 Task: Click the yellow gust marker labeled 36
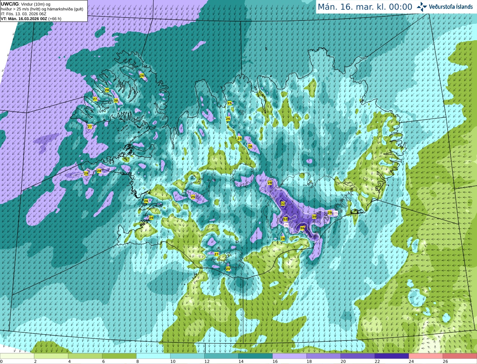click(302, 228)
